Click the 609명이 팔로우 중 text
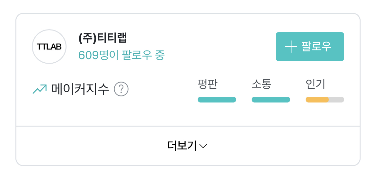Viewport: 376px width, 178px height. 121,55
